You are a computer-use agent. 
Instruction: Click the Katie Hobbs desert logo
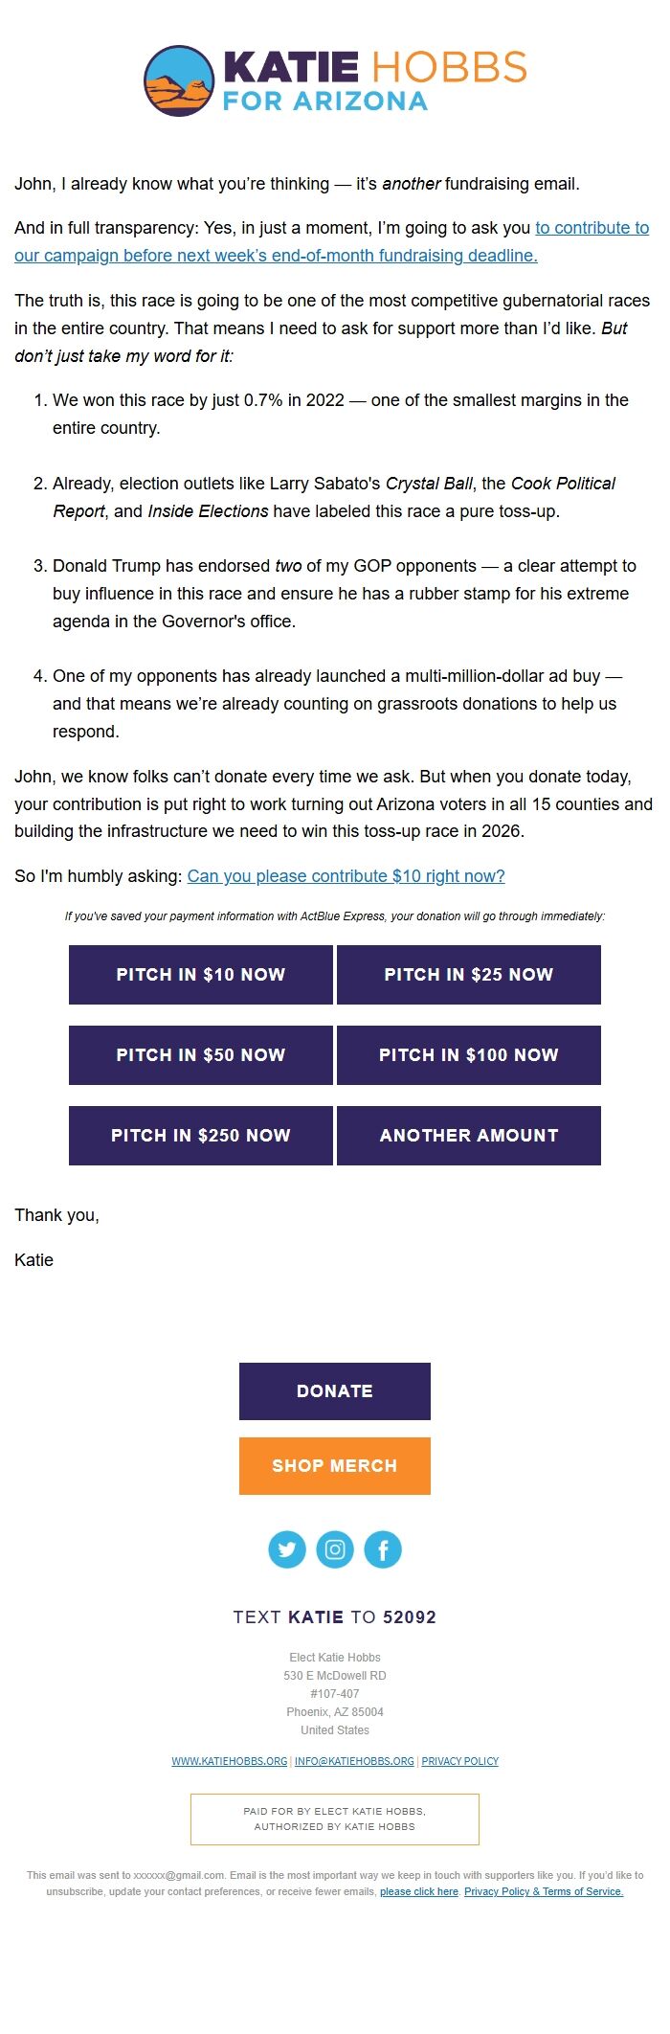(179, 81)
